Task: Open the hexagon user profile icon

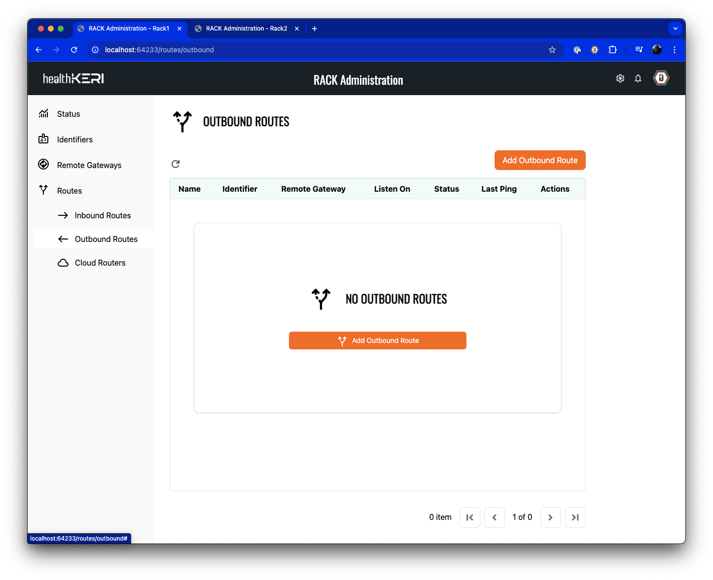Action: [661, 78]
